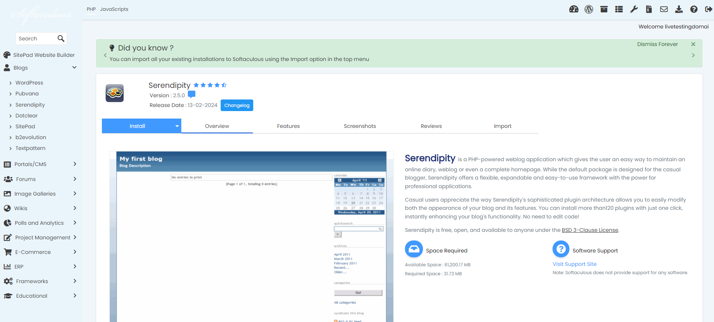Expand the Portals/CMS category
The image size is (714, 322).
click(75, 164)
